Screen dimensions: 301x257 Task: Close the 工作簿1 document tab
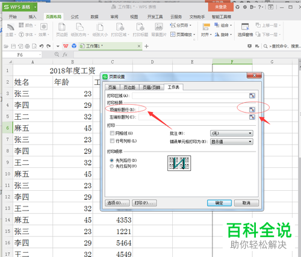click(x=139, y=46)
